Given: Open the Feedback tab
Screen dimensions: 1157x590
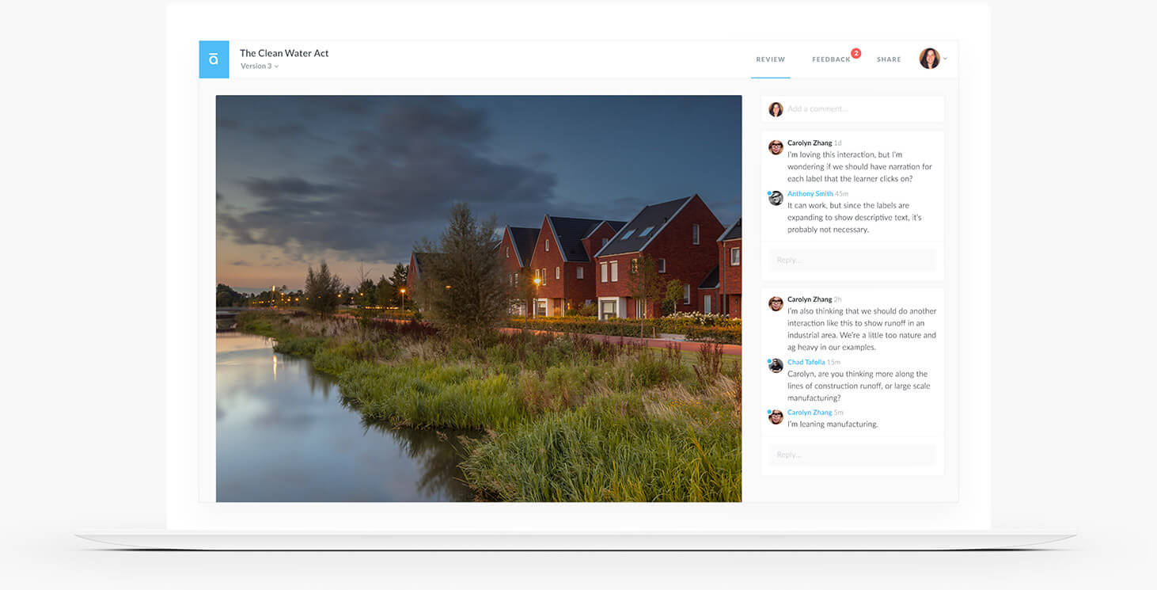Looking at the screenshot, I should (830, 60).
